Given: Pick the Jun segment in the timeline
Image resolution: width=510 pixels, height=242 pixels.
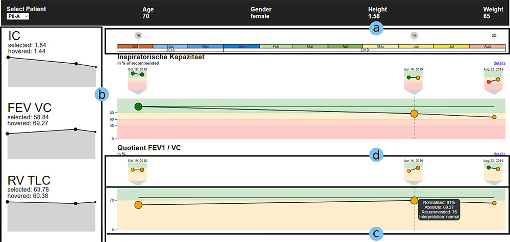Looking at the screenshot, I should click(416, 47).
